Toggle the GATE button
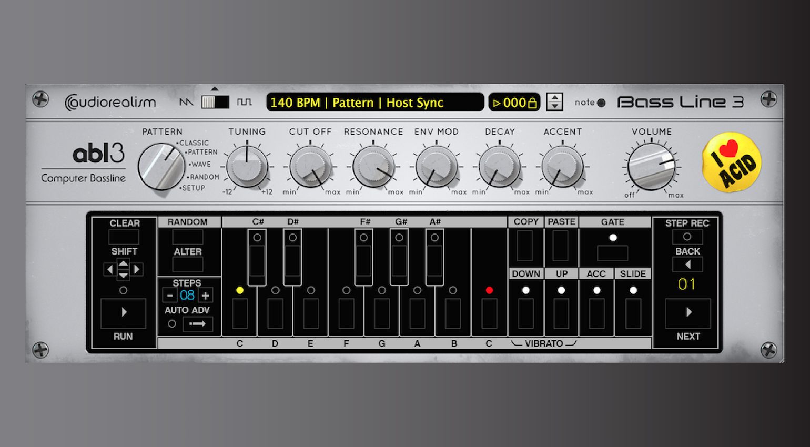The image size is (810, 447). coord(612,253)
